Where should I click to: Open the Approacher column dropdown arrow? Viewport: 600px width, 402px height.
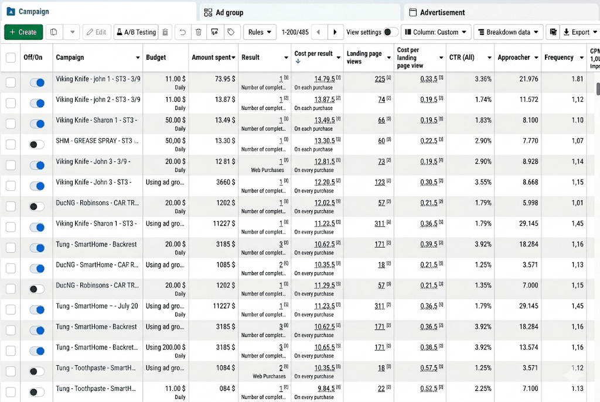tap(536, 58)
